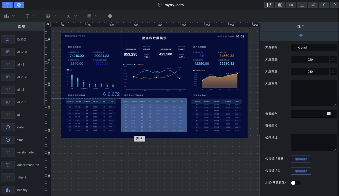Click the 853,295 value on canvas
The height and width of the screenshot is (196, 339).
coord(131,54)
